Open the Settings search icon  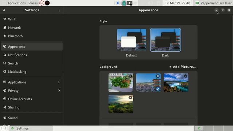[4, 10]
